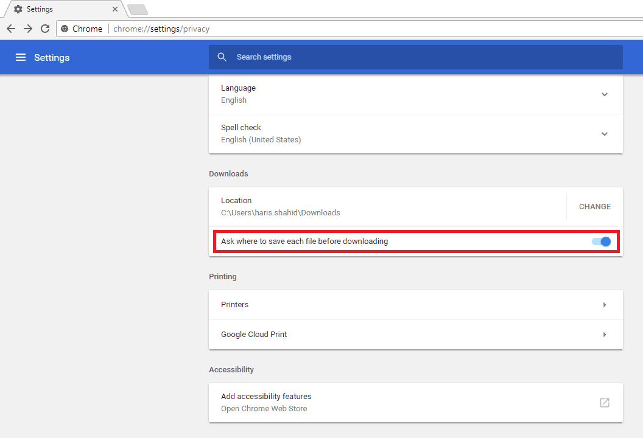Click CHANGE to pick download location

[x=594, y=206]
